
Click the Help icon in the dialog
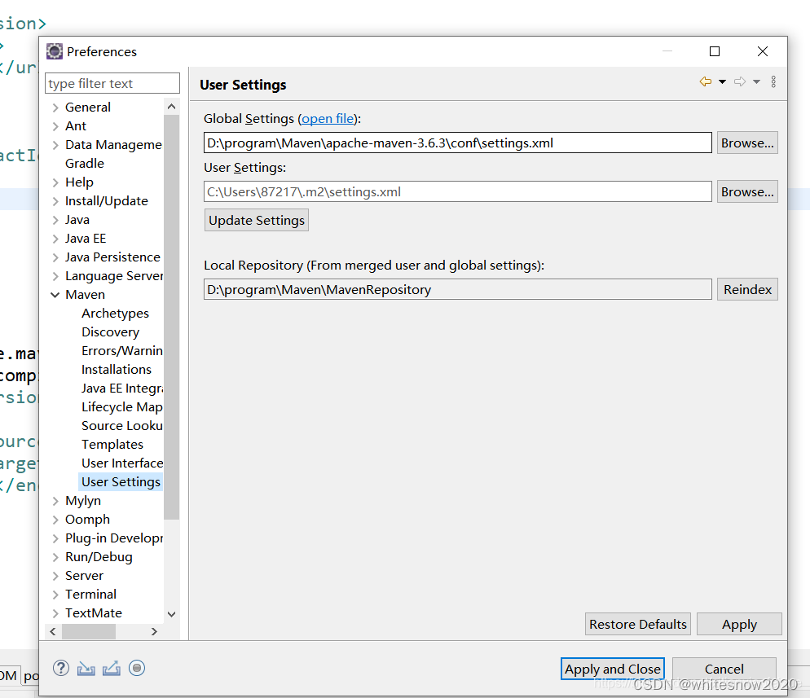point(61,668)
